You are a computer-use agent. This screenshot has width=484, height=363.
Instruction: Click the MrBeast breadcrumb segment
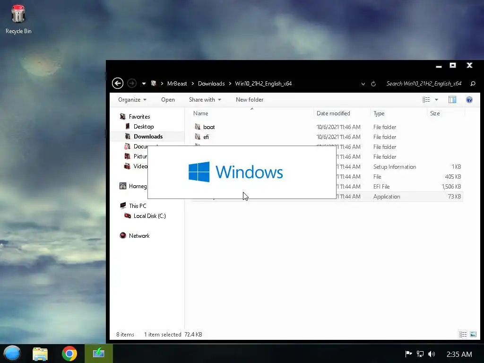click(177, 84)
